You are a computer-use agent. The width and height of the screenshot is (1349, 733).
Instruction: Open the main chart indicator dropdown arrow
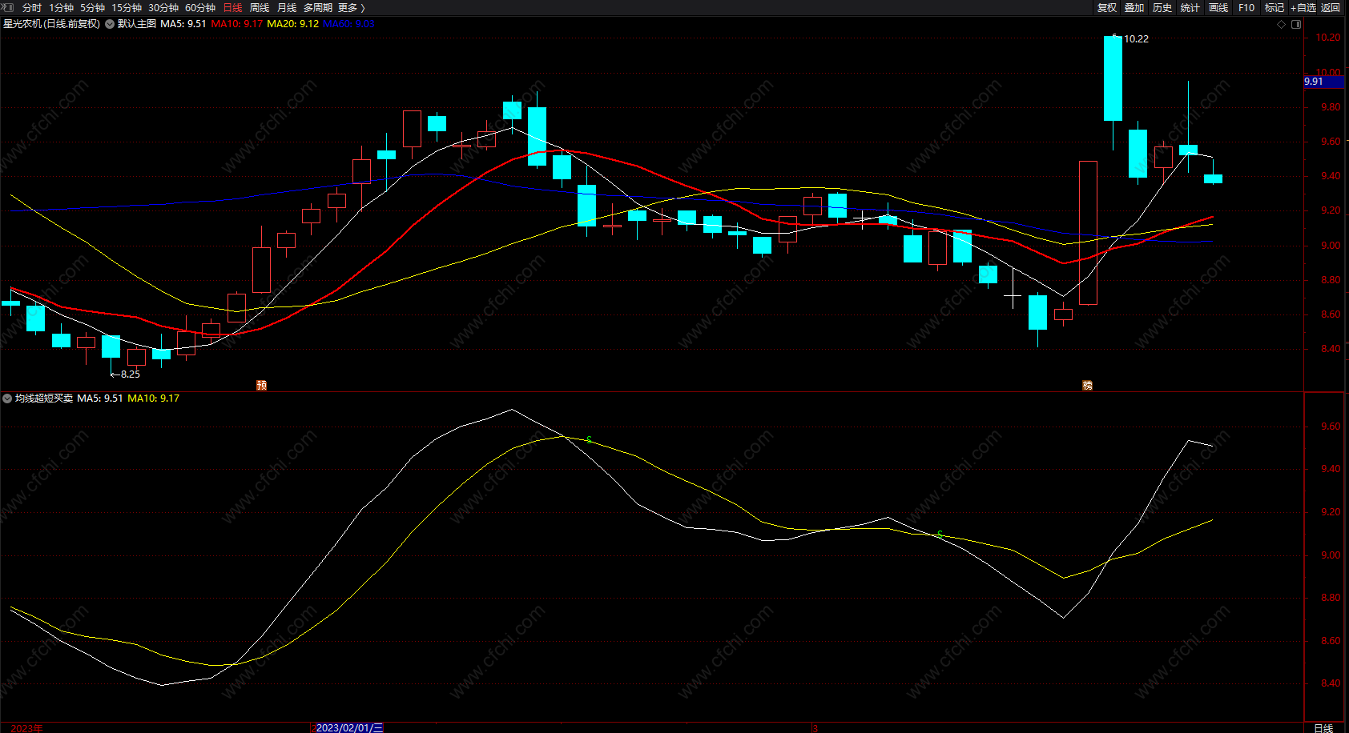pyautogui.click(x=110, y=24)
